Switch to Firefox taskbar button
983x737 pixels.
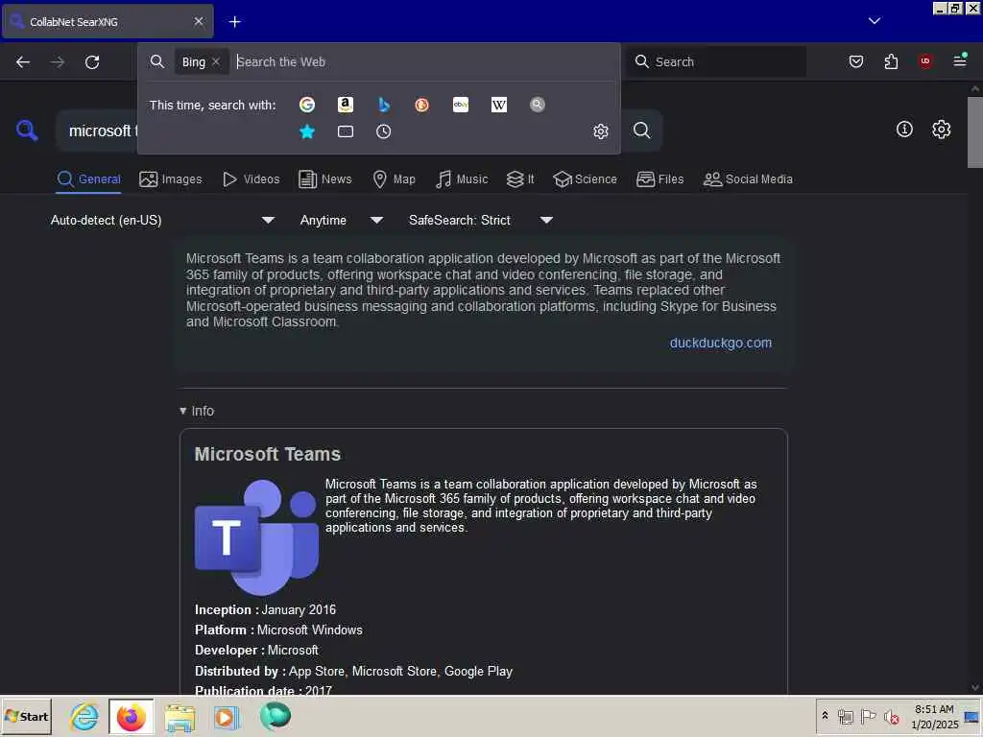pyautogui.click(x=131, y=716)
